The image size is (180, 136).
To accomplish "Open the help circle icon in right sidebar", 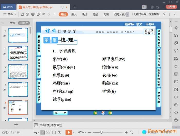I will tap(176, 120).
